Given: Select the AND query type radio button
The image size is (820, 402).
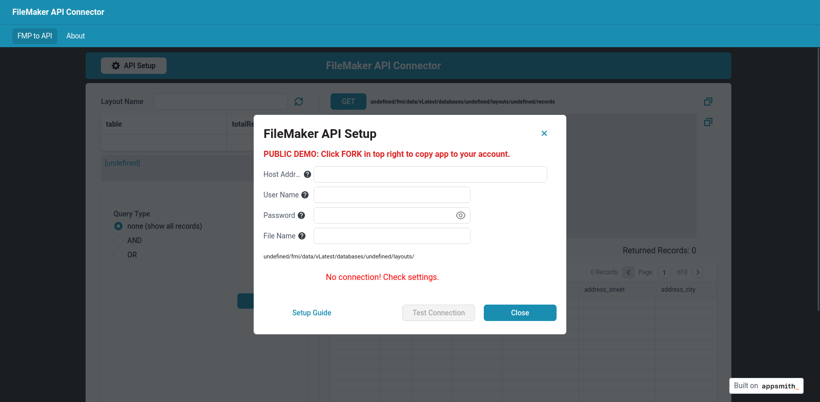Looking at the screenshot, I should pos(118,240).
